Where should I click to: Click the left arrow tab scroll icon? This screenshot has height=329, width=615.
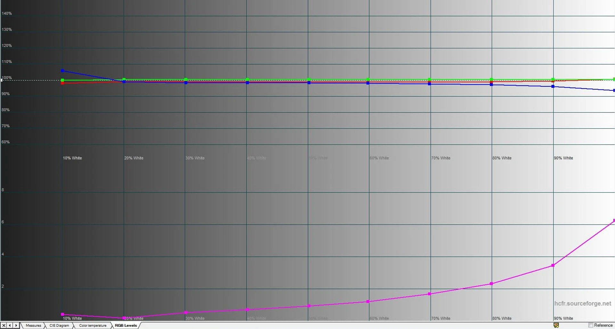[x=10, y=325]
